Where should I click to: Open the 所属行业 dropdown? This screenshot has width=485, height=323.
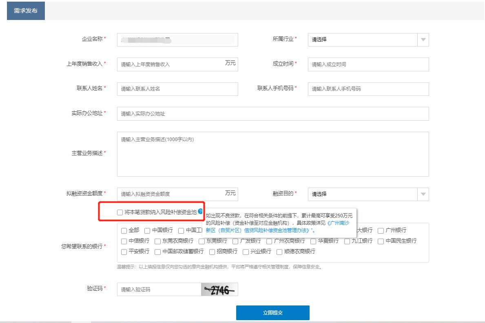pos(368,40)
